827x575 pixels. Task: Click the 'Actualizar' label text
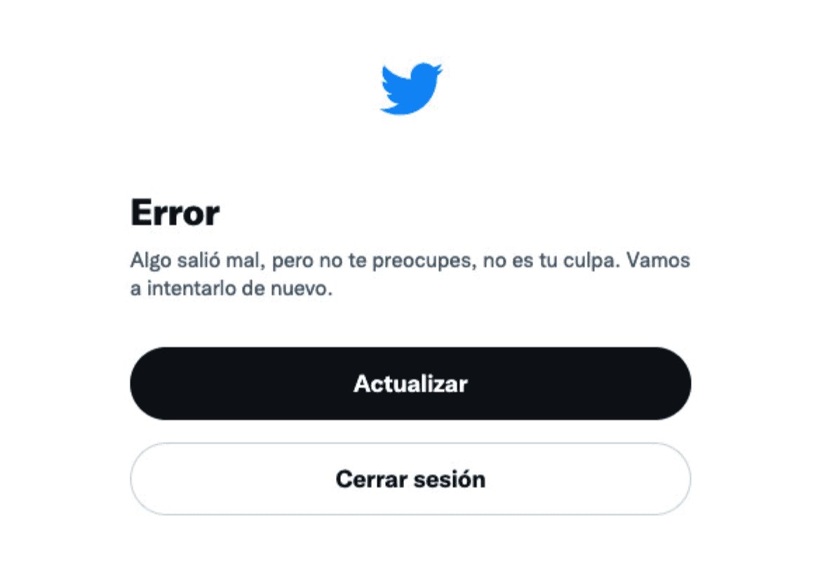point(410,384)
